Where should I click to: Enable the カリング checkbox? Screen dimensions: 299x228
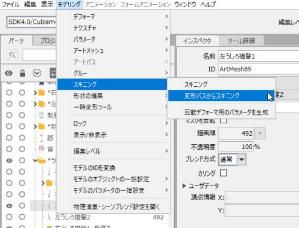tap(223, 173)
